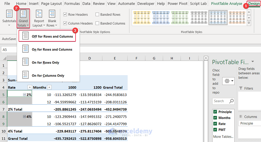This screenshot has width=261, height=142.
Task: Select cell with -111.3265279
Action: [x=64, y=94]
